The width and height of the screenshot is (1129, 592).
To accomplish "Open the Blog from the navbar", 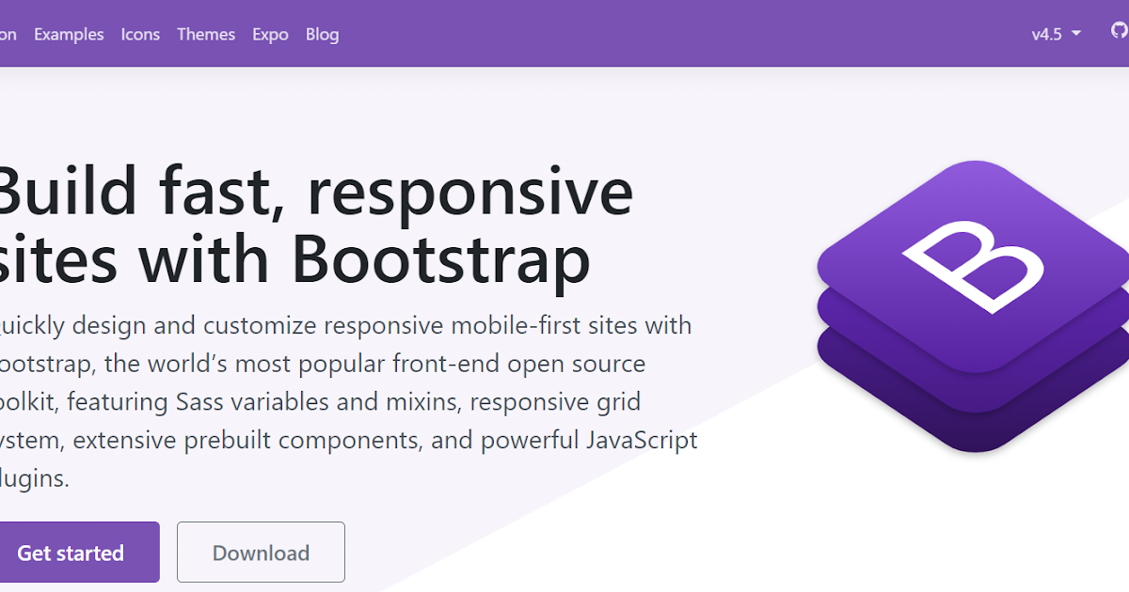I will coord(323,34).
